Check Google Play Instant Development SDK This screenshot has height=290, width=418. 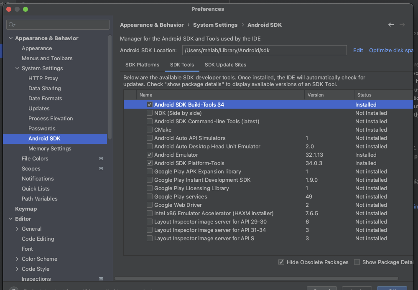click(150, 180)
